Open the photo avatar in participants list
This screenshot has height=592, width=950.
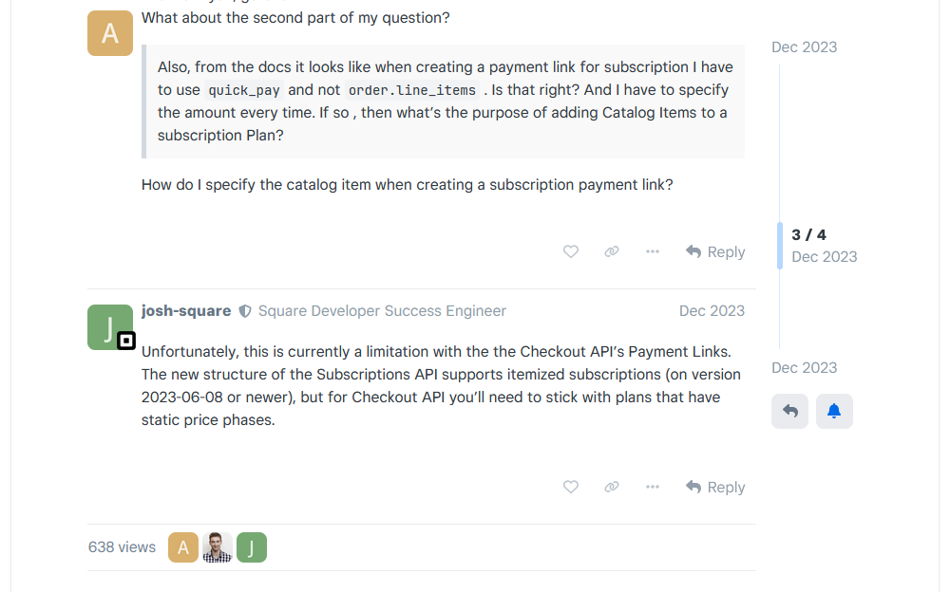(x=218, y=547)
